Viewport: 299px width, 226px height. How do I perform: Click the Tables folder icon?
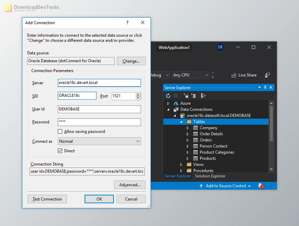pyautogui.click(x=189, y=122)
